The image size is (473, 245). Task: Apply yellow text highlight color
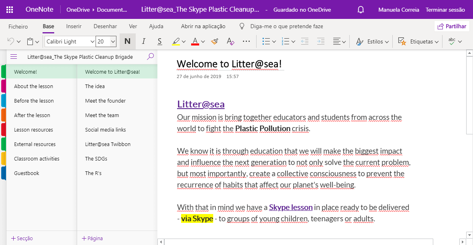[176, 41]
